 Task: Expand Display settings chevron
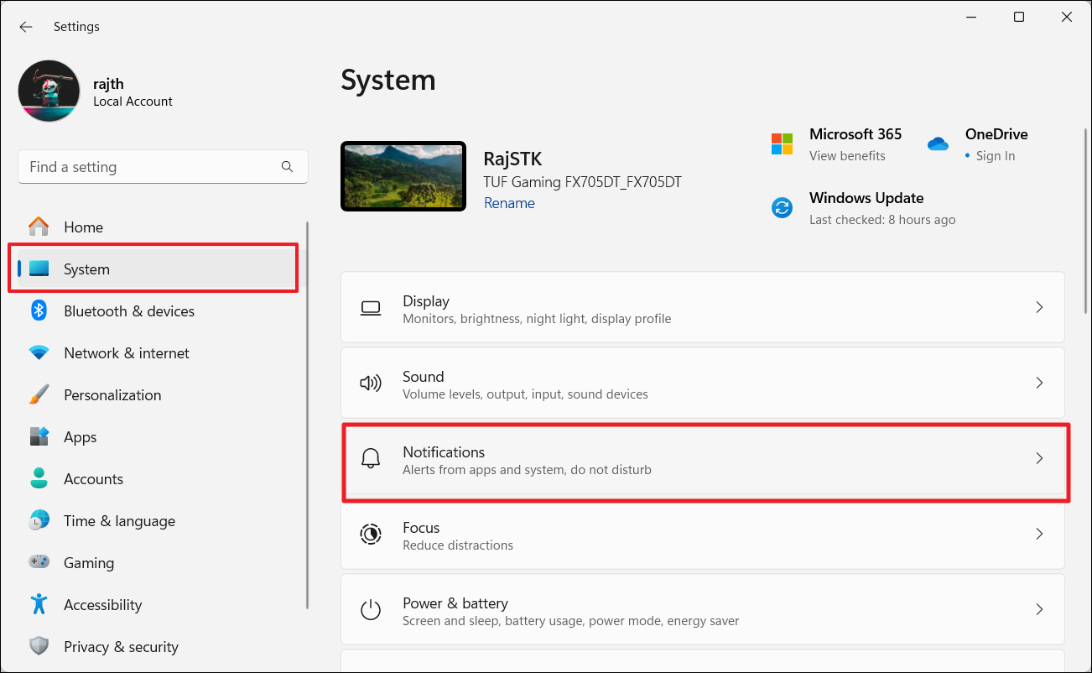(x=1039, y=307)
